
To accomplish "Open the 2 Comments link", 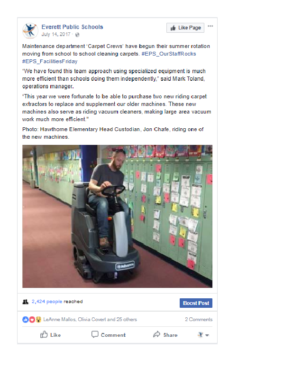I will point(199,319).
